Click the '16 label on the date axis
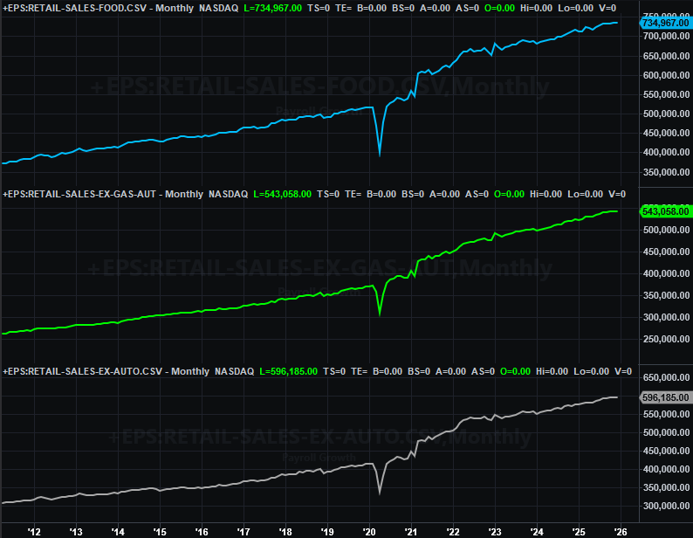Screen dimensions: 693x538 [x=202, y=530]
